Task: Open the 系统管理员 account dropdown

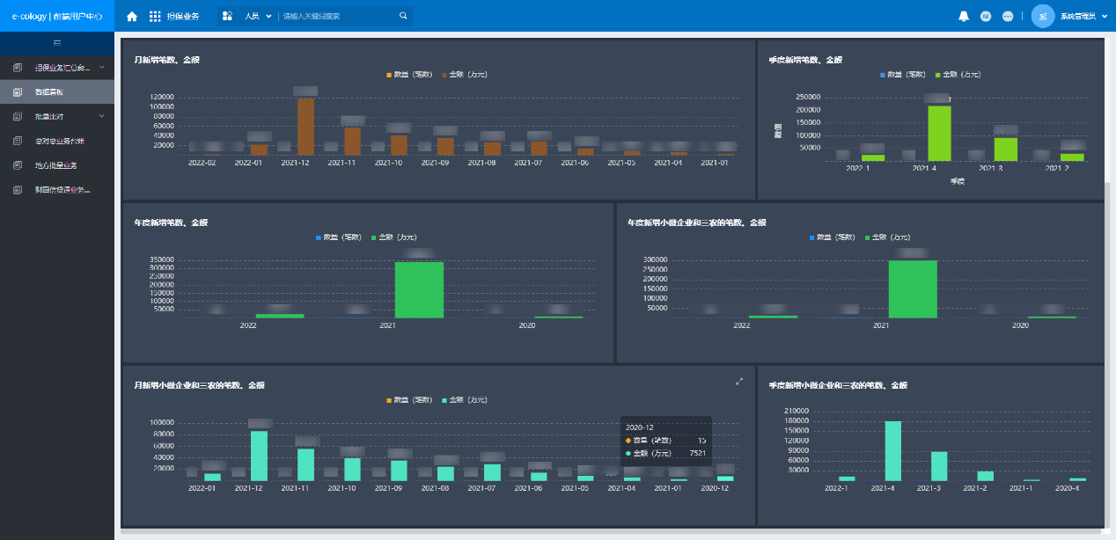Action: [1083, 16]
